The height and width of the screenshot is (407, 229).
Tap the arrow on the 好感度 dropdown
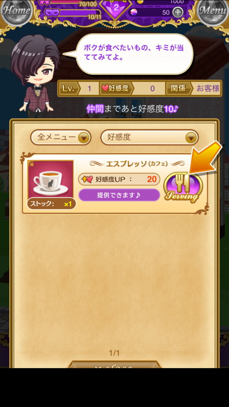(x=191, y=138)
